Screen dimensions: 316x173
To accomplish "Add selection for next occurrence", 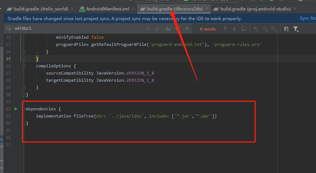I will [256, 29].
